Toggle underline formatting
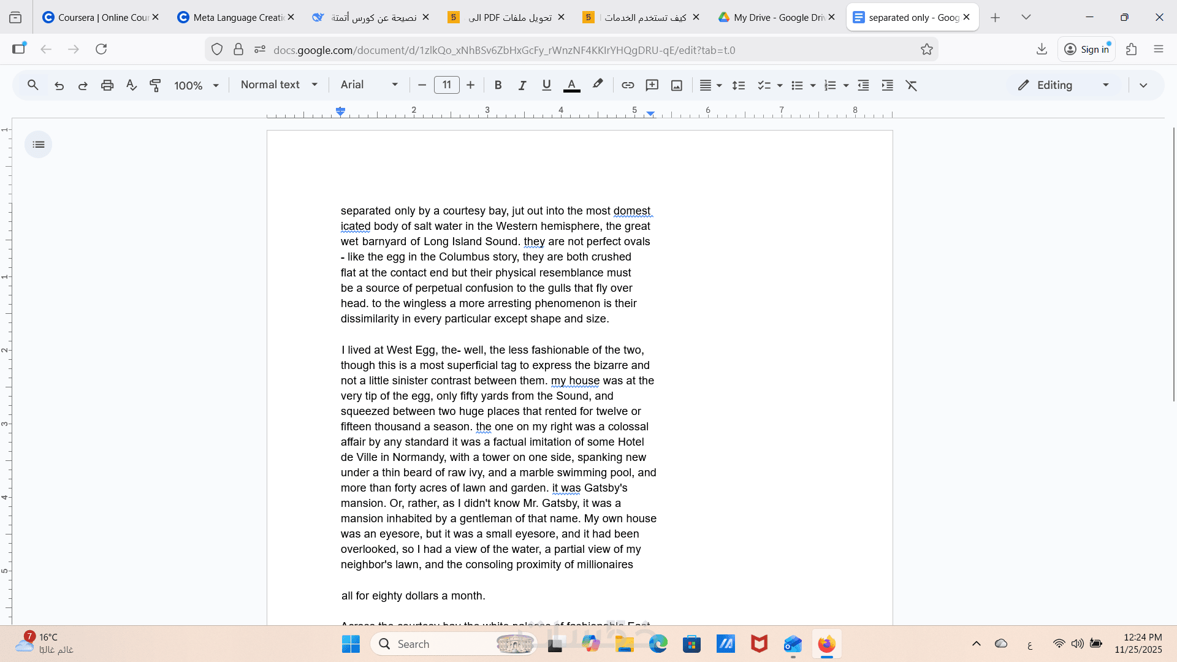The width and height of the screenshot is (1177, 662). (x=546, y=85)
